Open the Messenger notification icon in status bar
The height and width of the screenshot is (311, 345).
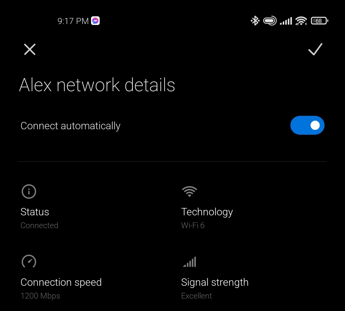pyautogui.click(x=95, y=21)
